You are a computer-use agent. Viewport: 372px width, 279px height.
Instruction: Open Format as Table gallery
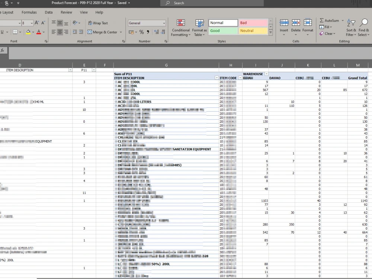click(199, 28)
